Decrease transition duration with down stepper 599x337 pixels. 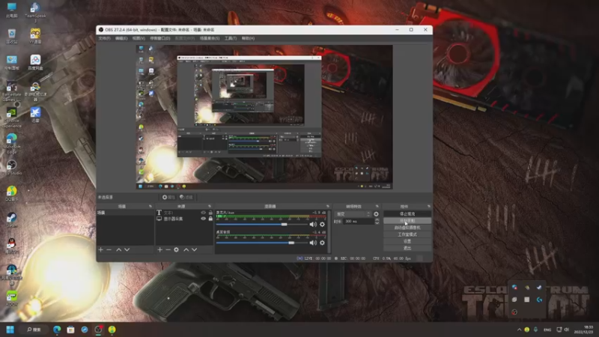coord(377,222)
